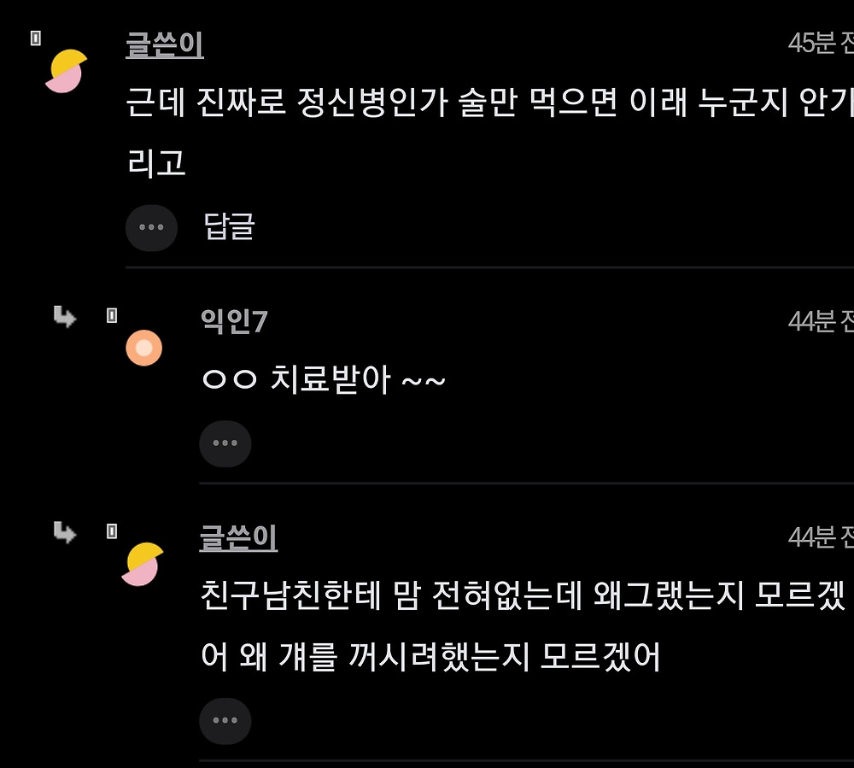Click the 44분 전 timestamp on the last reply
The height and width of the screenshot is (768, 854).
coord(820,537)
